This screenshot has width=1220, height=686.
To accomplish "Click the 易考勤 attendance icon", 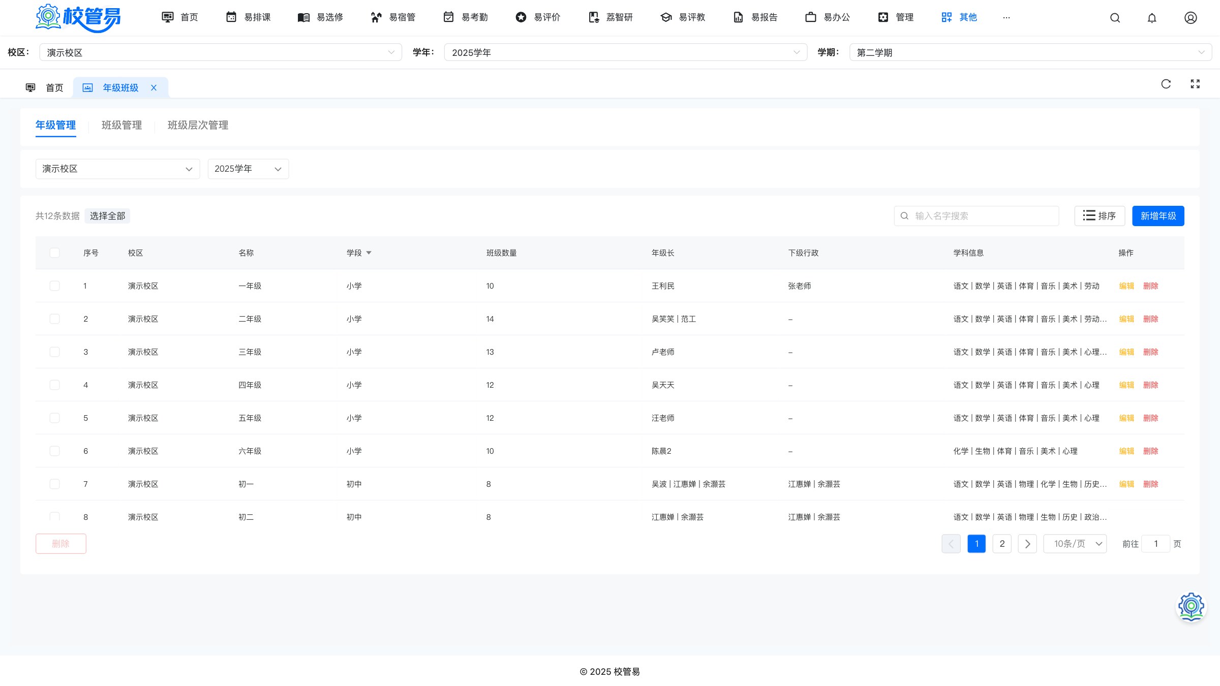I will pyautogui.click(x=448, y=17).
